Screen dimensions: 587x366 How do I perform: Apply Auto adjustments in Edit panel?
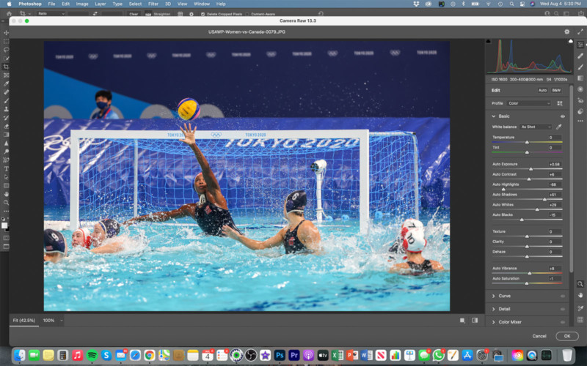pos(542,90)
